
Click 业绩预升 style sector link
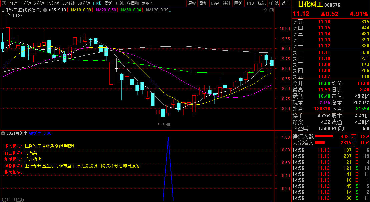[x=33, y=166]
